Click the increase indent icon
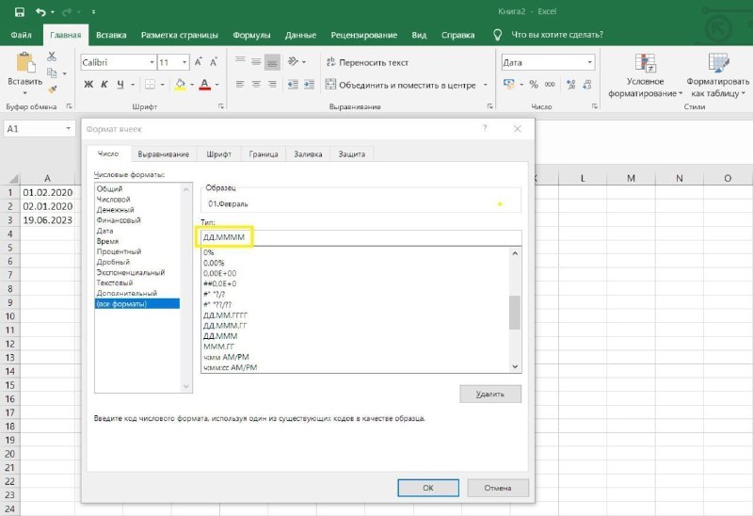This screenshot has height=516, width=753. tap(309, 85)
